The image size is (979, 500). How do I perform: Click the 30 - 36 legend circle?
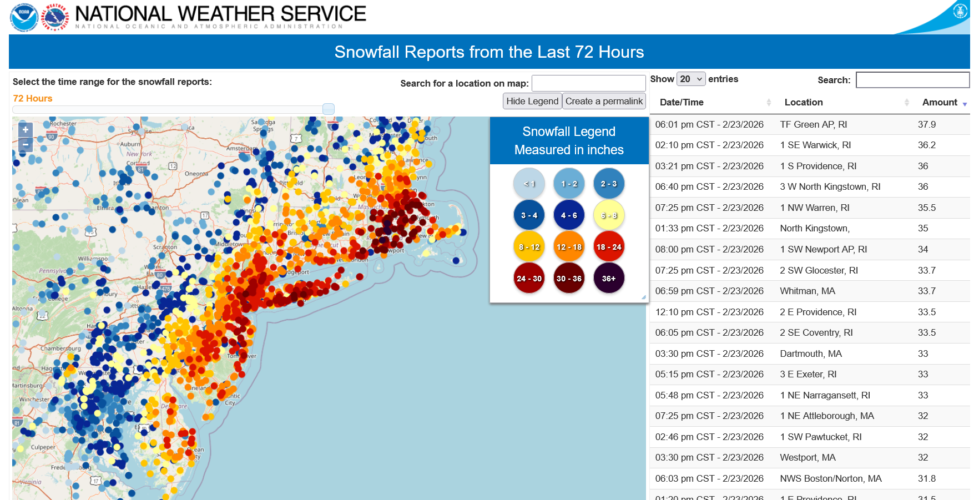569,279
